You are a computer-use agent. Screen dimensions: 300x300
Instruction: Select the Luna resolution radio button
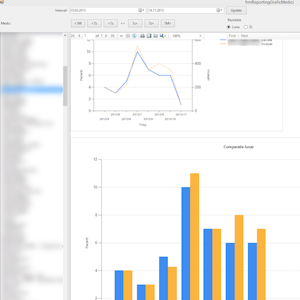pyautogui.click(x=229, y=27)
